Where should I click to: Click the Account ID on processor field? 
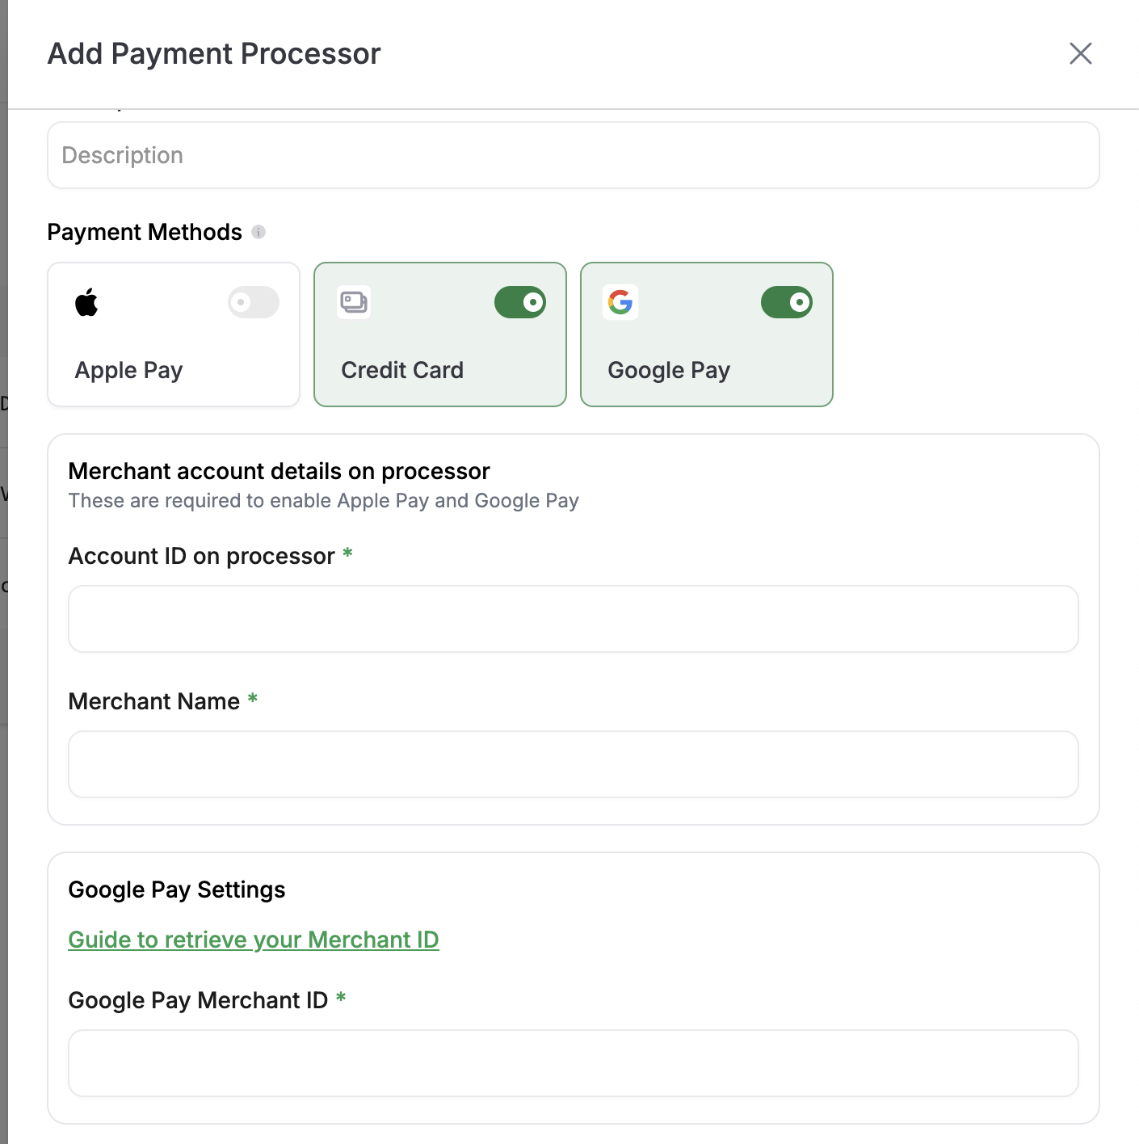pos(574,619)
